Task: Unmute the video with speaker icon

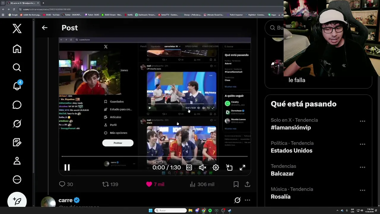Action: click(x=202, y=167)
